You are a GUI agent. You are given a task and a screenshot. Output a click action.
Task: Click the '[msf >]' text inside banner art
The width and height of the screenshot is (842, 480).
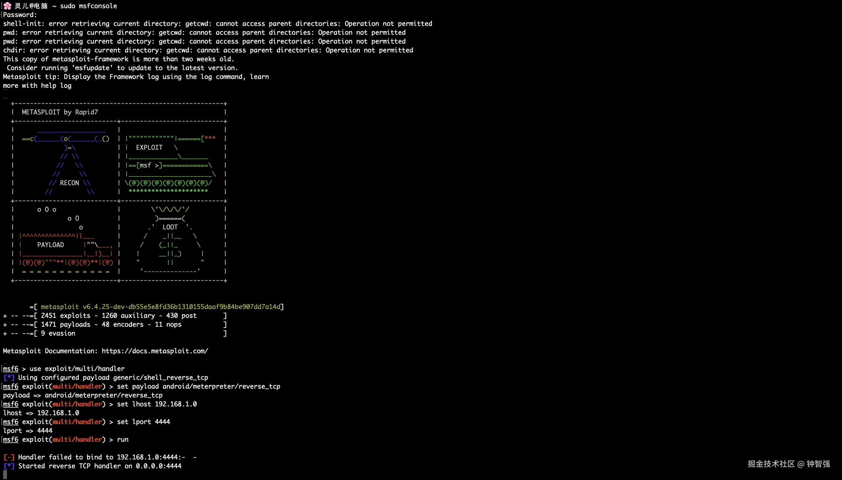click(x=149, y=165)
